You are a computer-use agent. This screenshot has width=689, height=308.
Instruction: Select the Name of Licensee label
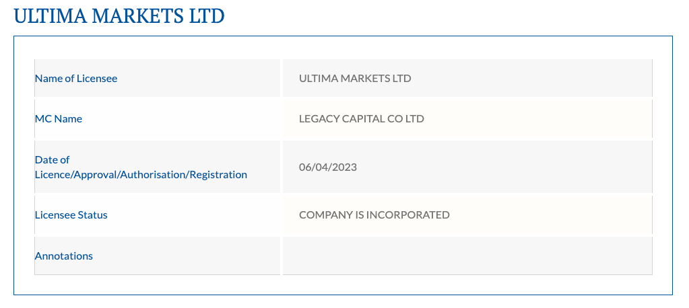tap(76, 79)
